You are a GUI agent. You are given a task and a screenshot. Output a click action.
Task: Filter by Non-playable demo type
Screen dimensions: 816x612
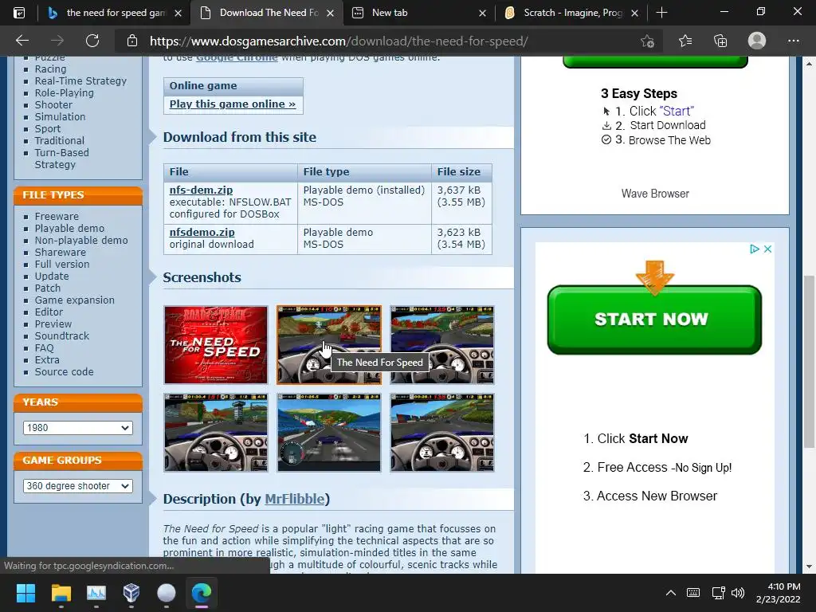[x=81, y=241]
